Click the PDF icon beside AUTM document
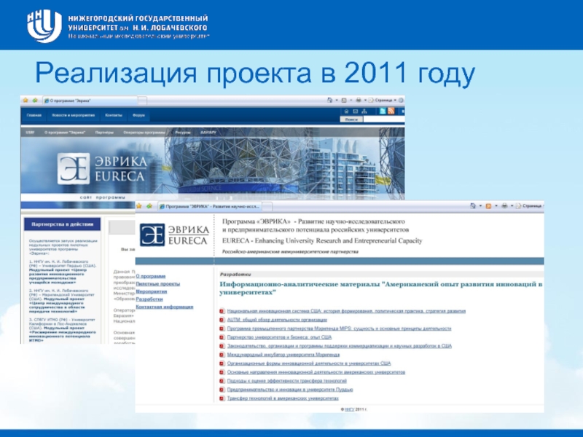Image resolution: width=583 pixels, height=437 pixels. click(x=222, y=319)
